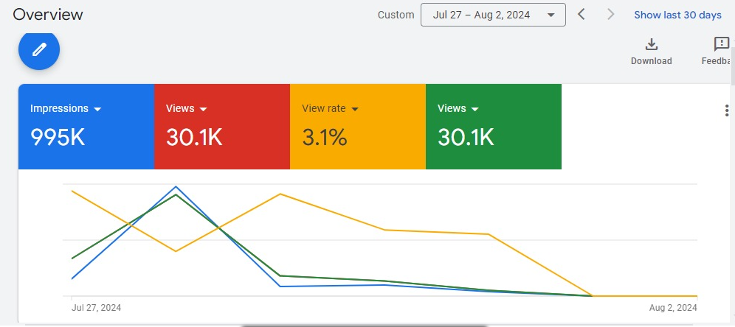Open the three-dot more options menu
The height and width of the screenshot is (327, 735).
(x=726, y=110)
